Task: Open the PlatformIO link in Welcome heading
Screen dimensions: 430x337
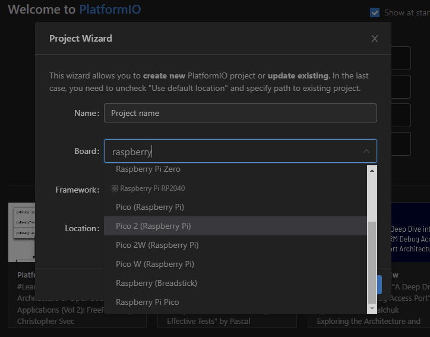Action: [110, 10]
